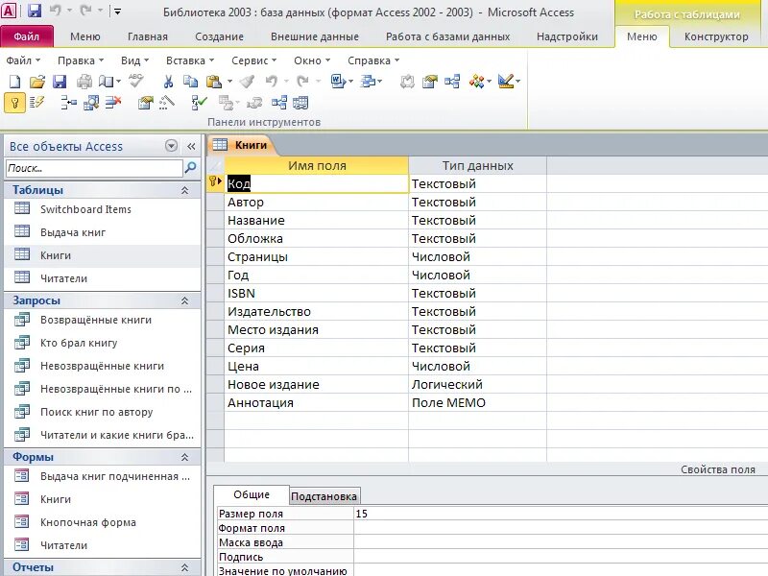
Task: Click quick access Save icon in title bar
Action: (35, 11)
